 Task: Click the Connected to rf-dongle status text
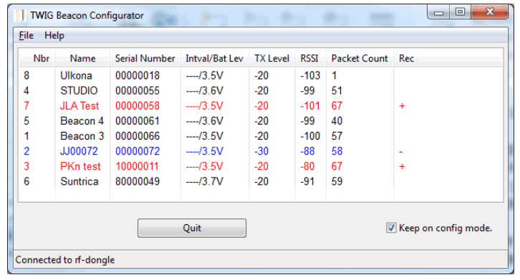65,260
